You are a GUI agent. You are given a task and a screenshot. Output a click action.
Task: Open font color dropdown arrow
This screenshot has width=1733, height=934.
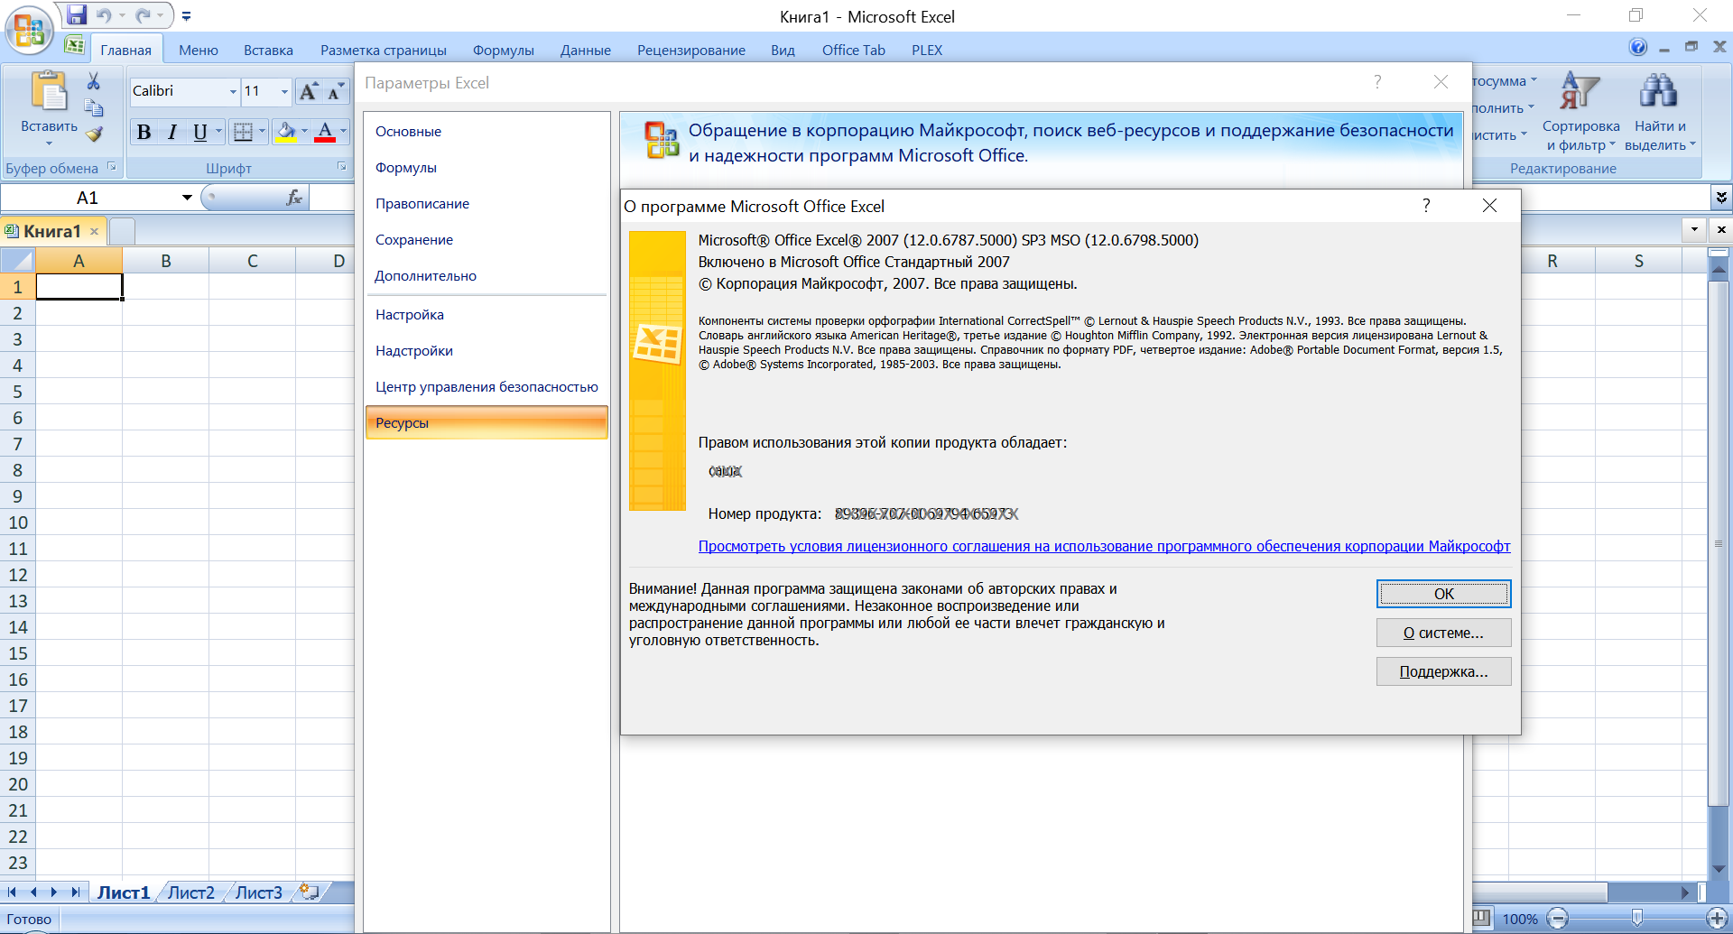click(343, 133)
